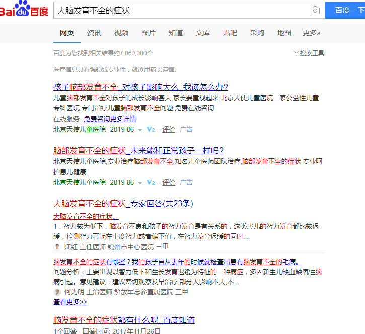Open the 知道 tab
The height and width of the screenshot is (334, 365).
(176, 33)
